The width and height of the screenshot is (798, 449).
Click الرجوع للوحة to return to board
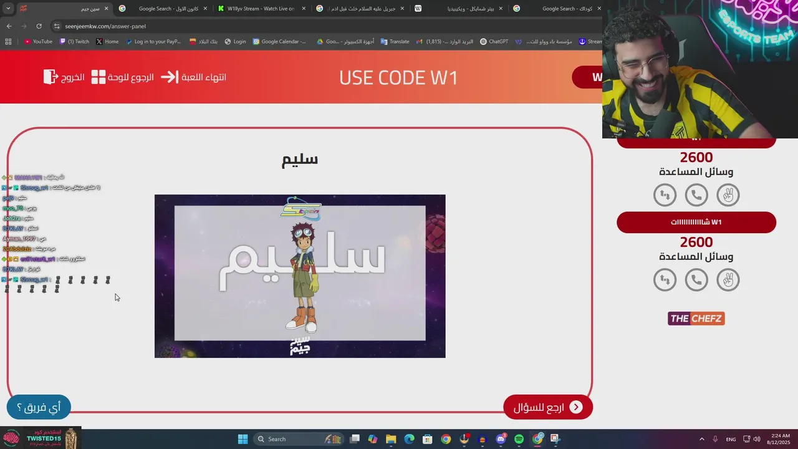click(131, 77)
